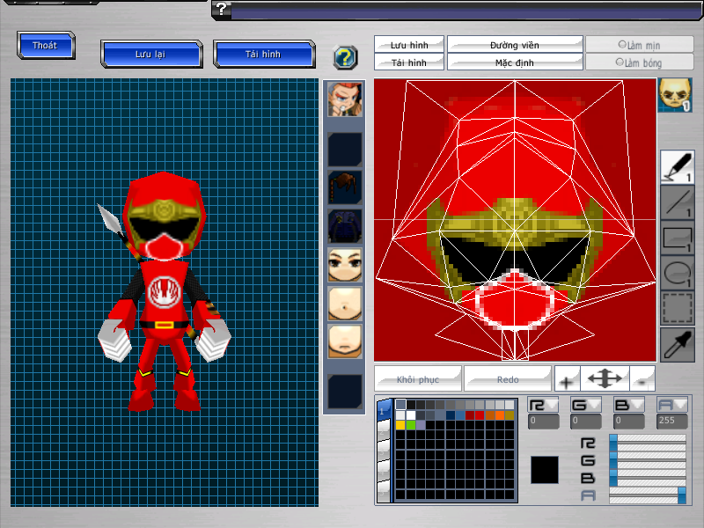Adjust the R red slider handle
Image resolution: width=704 pixels, height=528 pixels.
[x=613, y=443]
